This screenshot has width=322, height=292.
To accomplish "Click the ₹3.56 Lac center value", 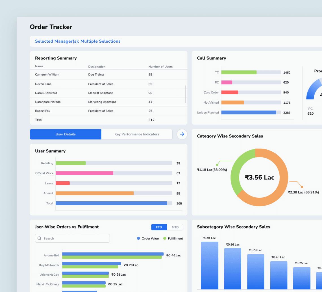I will [x=260, y=177].
